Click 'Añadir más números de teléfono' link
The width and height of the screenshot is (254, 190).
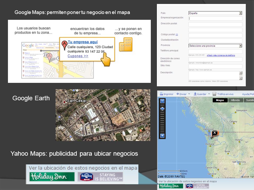[221, 55]
